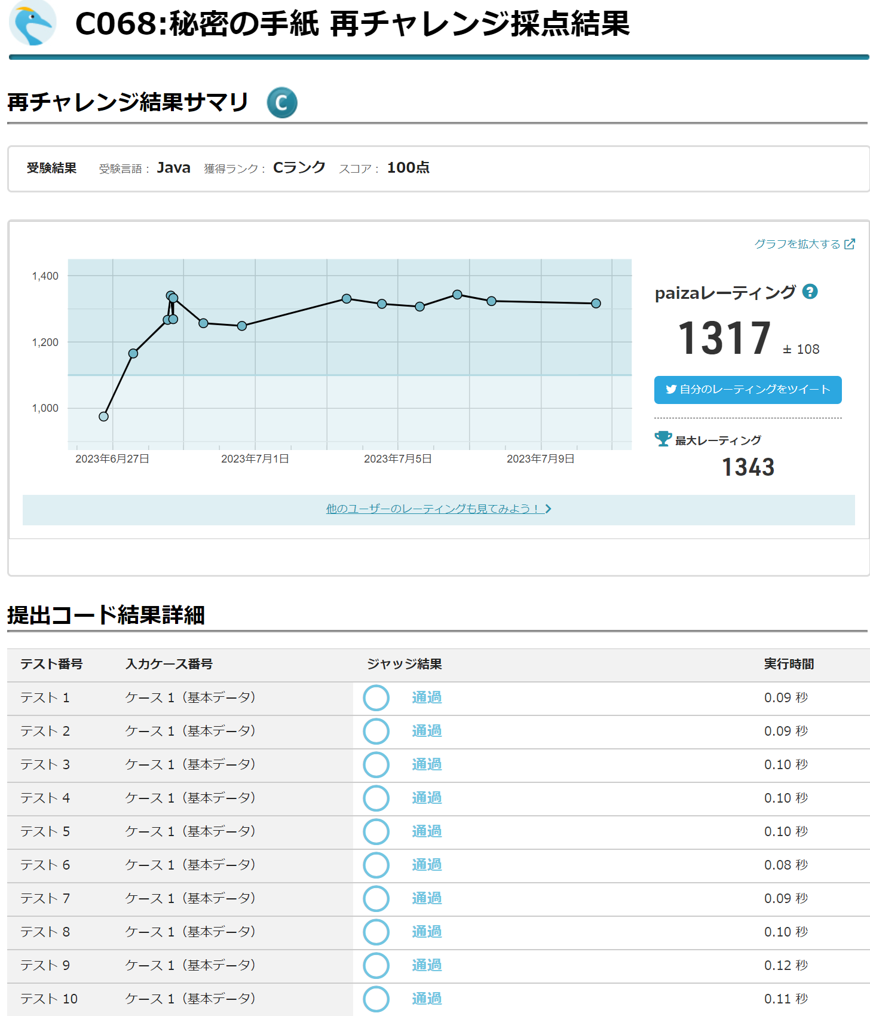Viewport: 870px width, 1016px height.
Task: Click the 通過 result text for テスト 3
Action: coord(427,765)
